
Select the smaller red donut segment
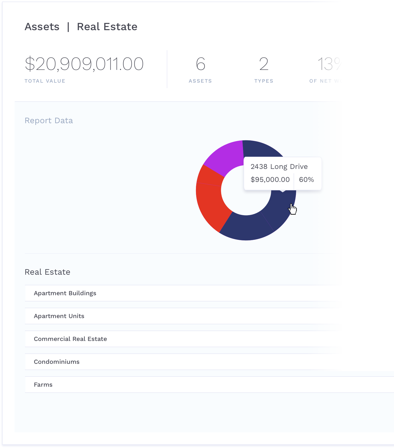tap(209, 175)
